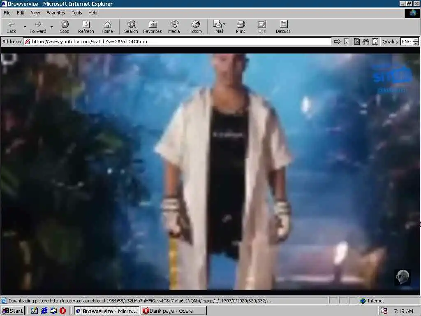Open the Favorites toolbar panel
This screenshot has height=316, width=421.
pos(152,27)
